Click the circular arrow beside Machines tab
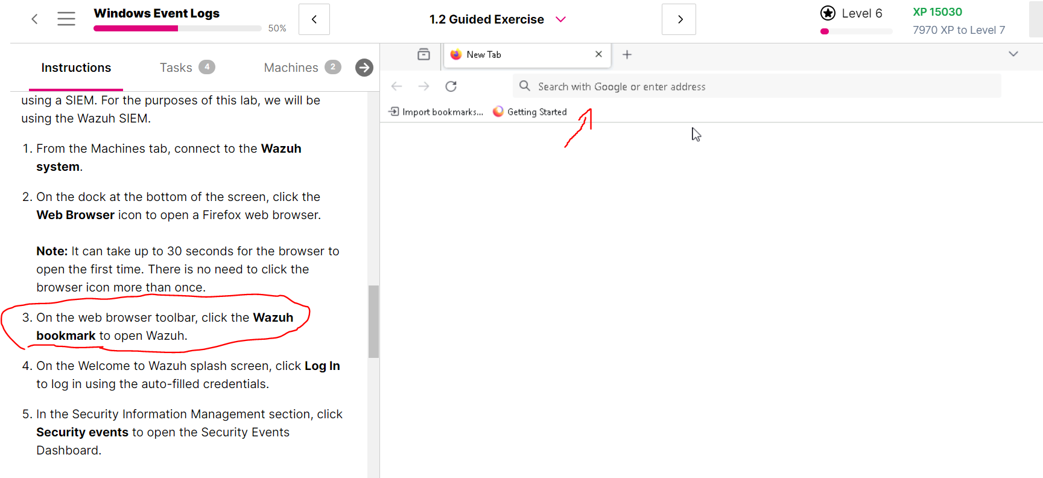 click(364, 68)
